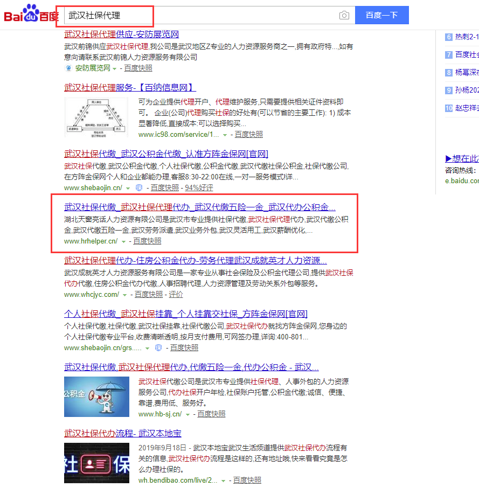Open result 武汉社保代缴_武汉公积金代缴_认准方阵金保网
The image size is (479, 494).
pyautogui.click(x=166, y=154)
